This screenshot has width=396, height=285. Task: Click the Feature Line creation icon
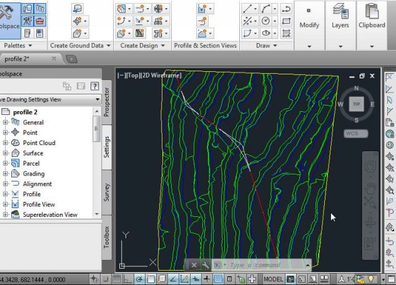121,21
